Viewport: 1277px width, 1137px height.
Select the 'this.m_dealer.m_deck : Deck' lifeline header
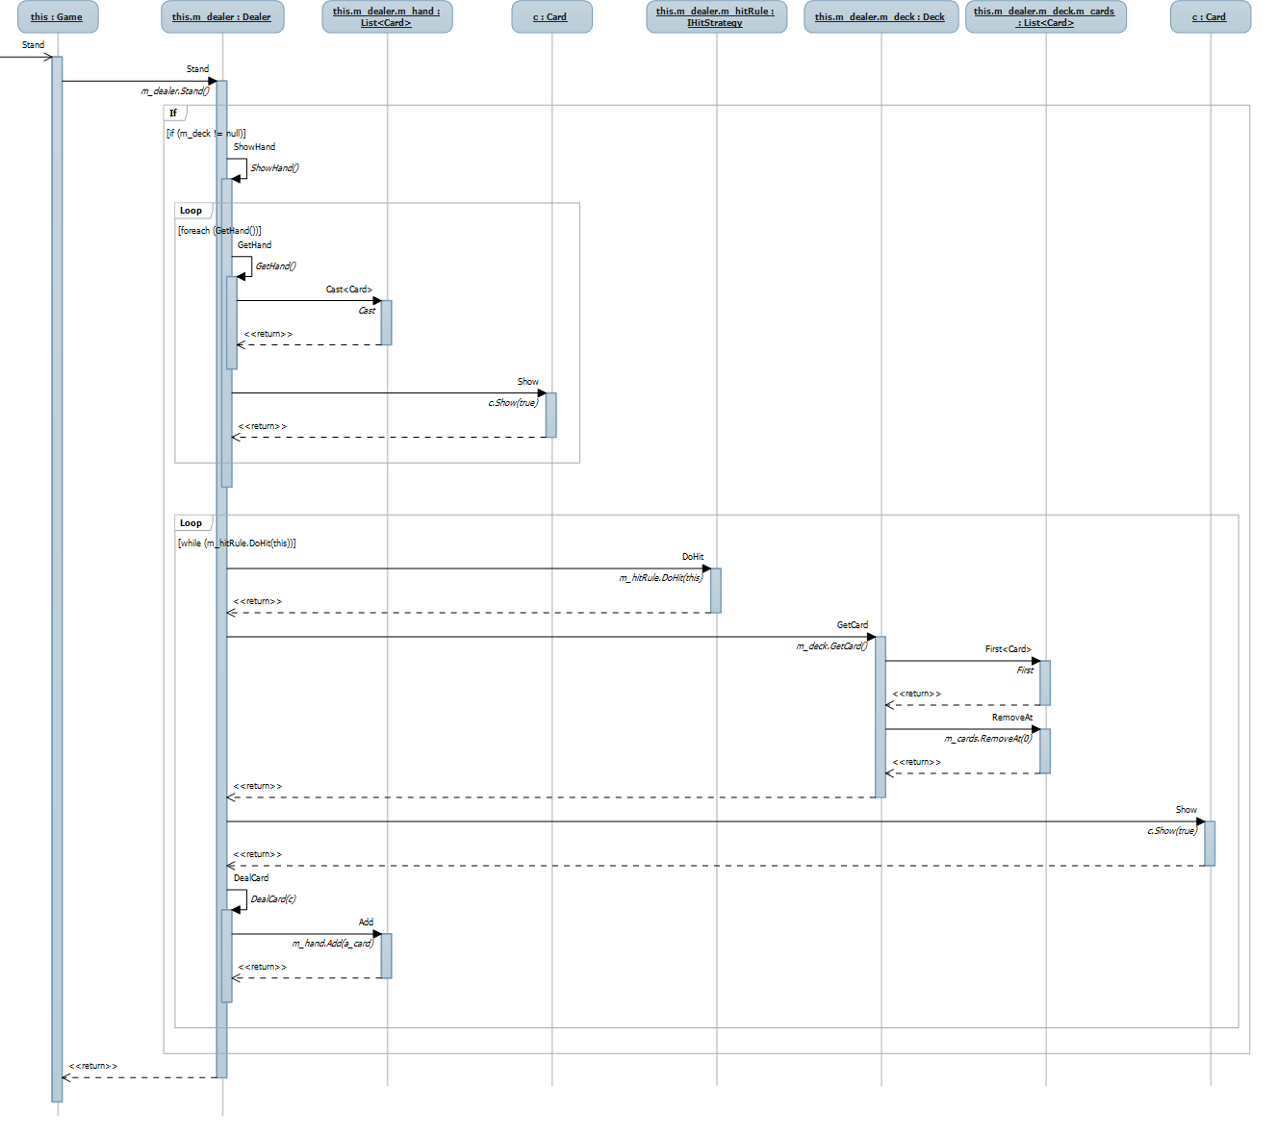coord(881,17)
